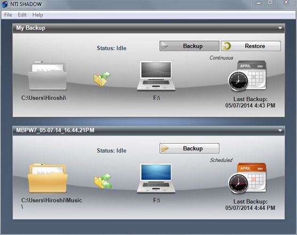The image size is (297, 235).
Task: Click the My Backup title header bar
Action: point(149,28)
